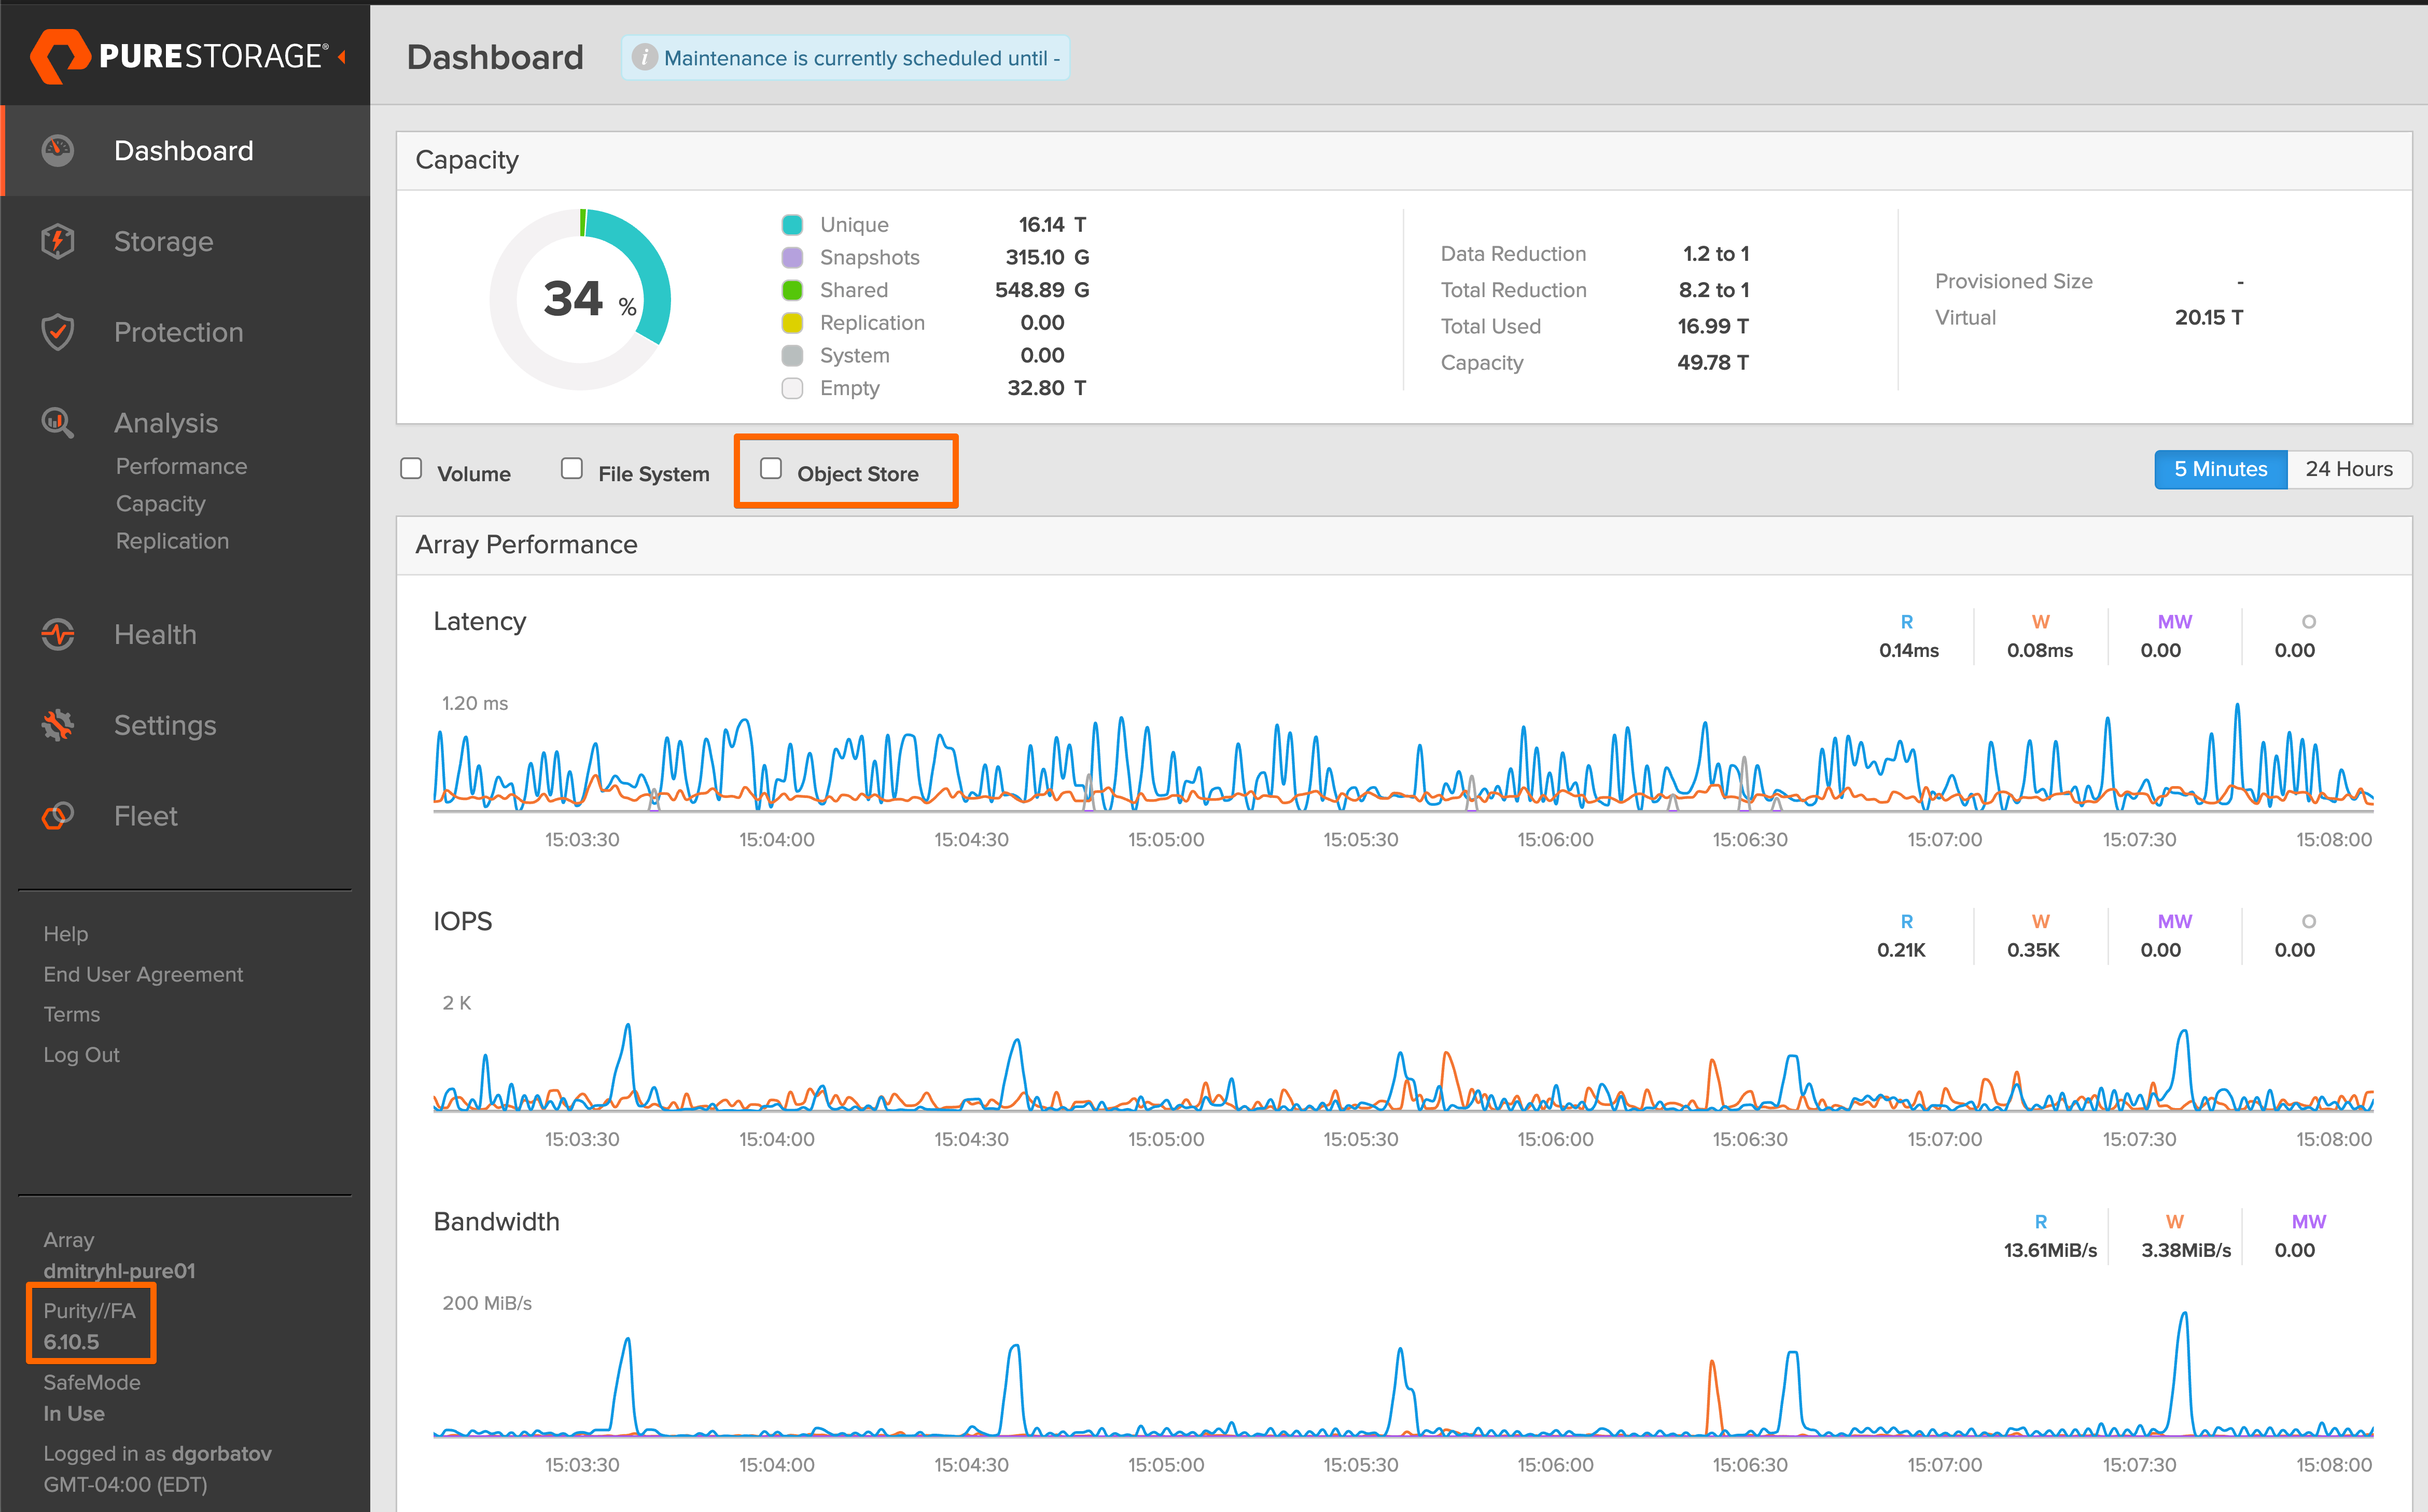The width and height of the screenshot is (2428, 1512).
Task: Click array name dmitryhl-pure01
Action: (119, 1271)
